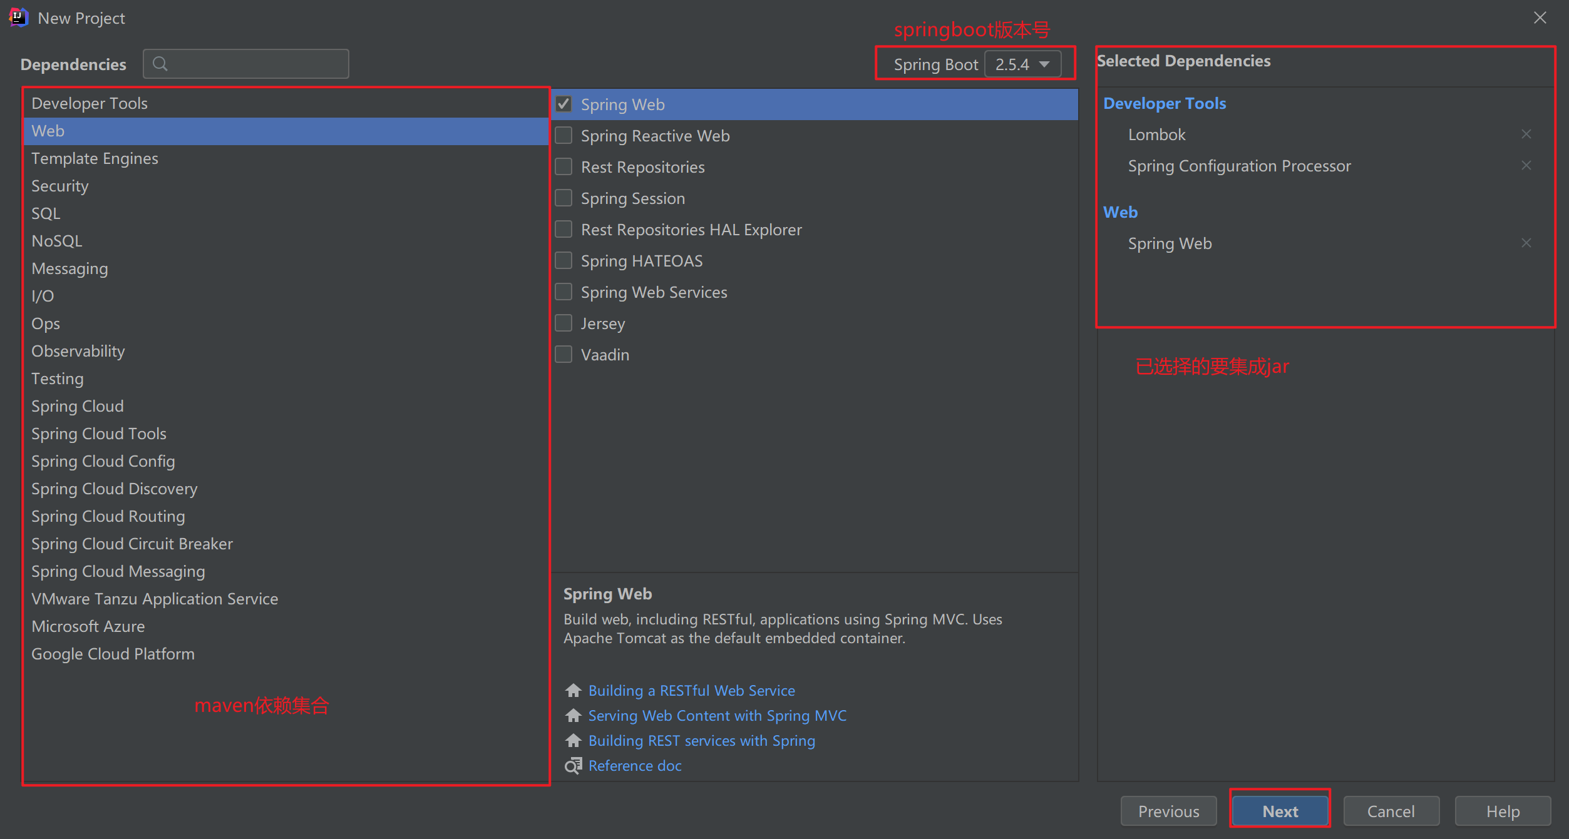
Task: Click home icon beside Serving Web Content guide
Action: pos(573,715)
